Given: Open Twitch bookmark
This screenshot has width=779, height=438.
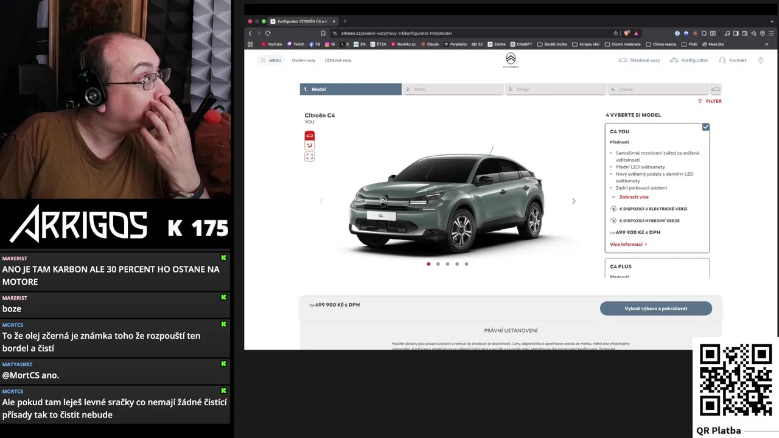Looking at the screenshot, I should click(x=295, y=44).
